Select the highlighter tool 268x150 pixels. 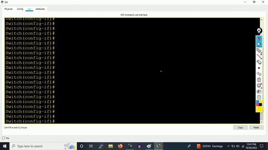259,50
